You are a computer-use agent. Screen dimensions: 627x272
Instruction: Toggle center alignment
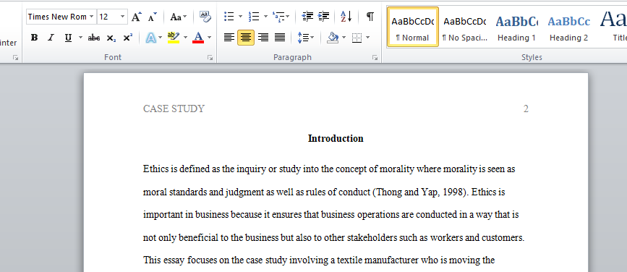246,38
